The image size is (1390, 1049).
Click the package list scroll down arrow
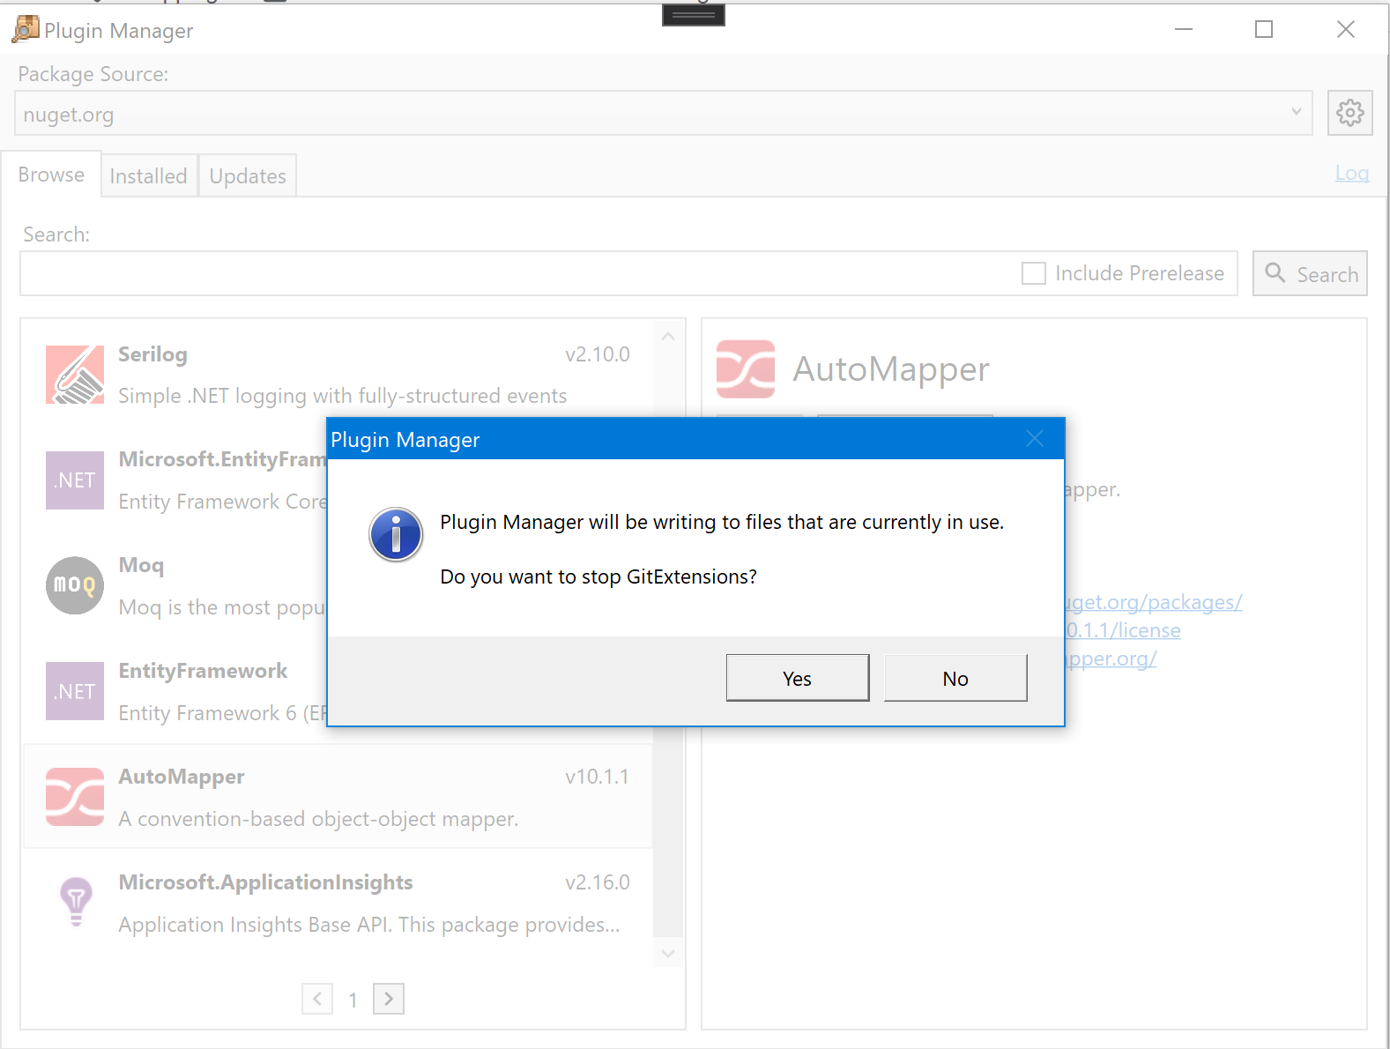(x=668, y=953)
